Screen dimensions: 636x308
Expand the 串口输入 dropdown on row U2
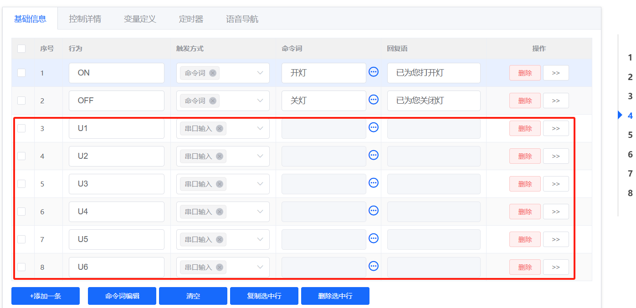point(260,156)
